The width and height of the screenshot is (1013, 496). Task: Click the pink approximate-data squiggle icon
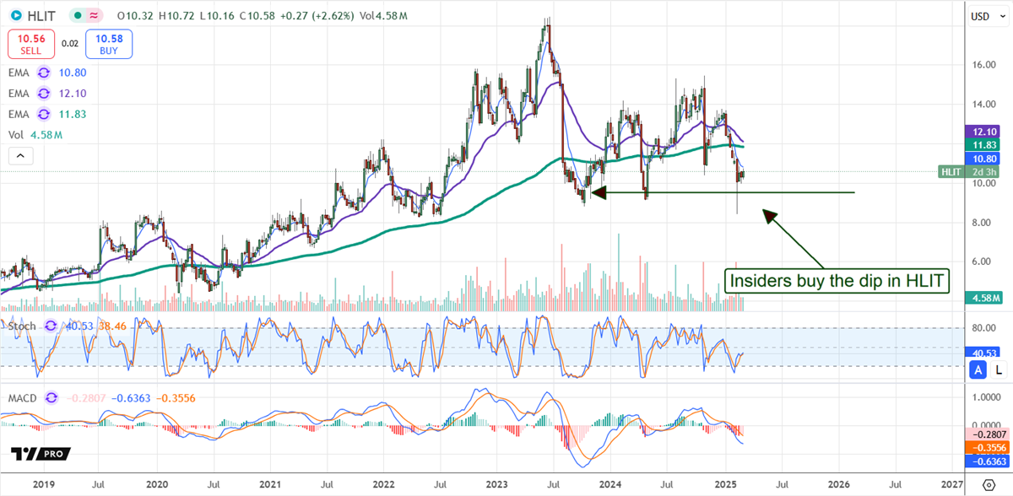(x=93, y=15)
